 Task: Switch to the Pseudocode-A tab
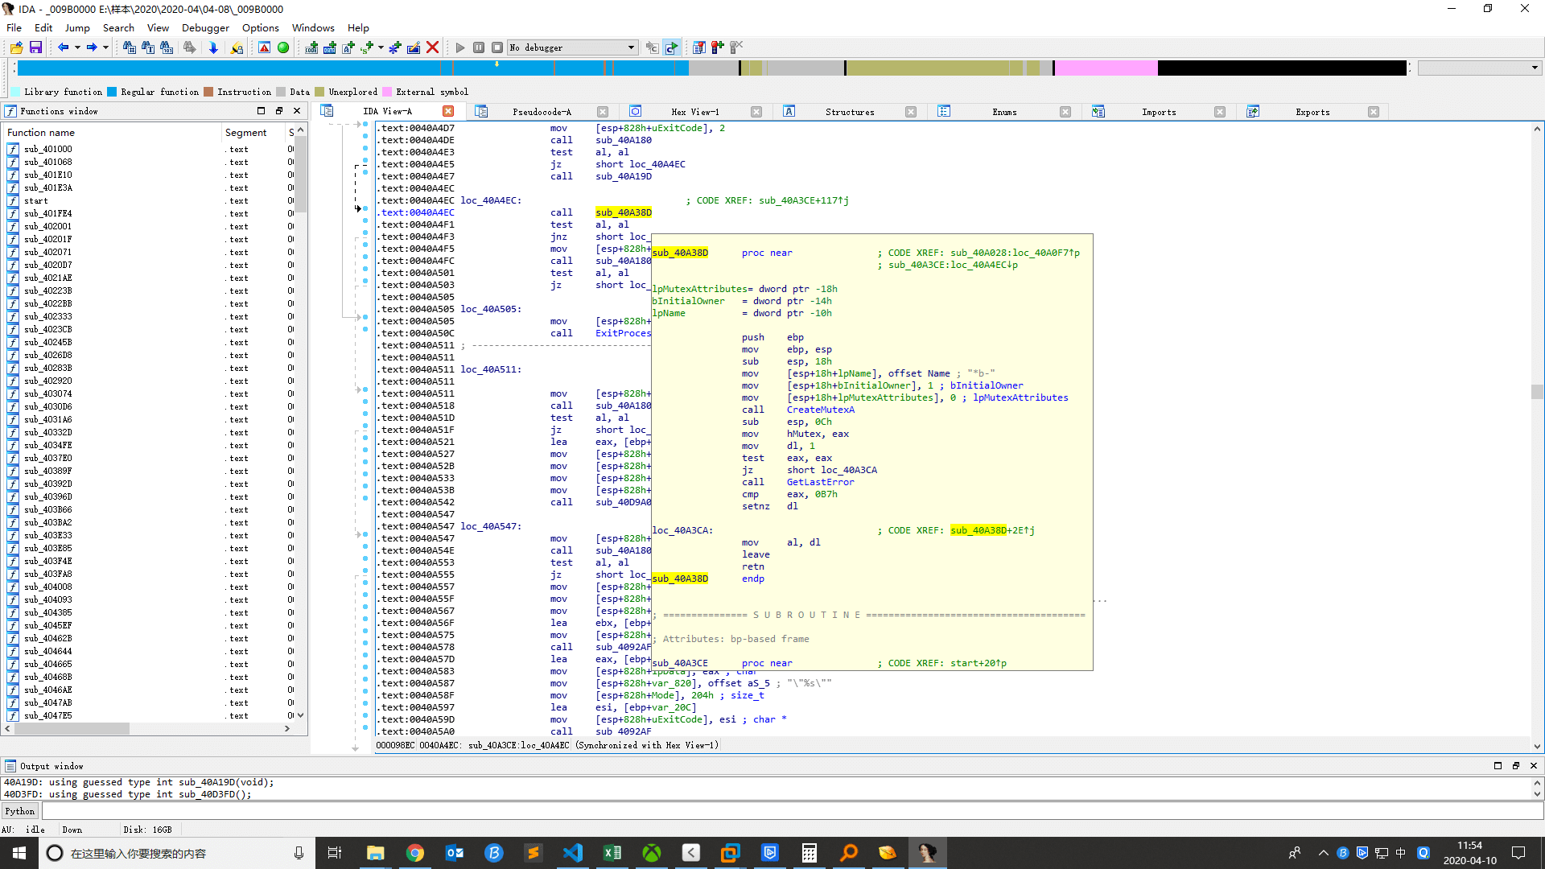[542, 112]
